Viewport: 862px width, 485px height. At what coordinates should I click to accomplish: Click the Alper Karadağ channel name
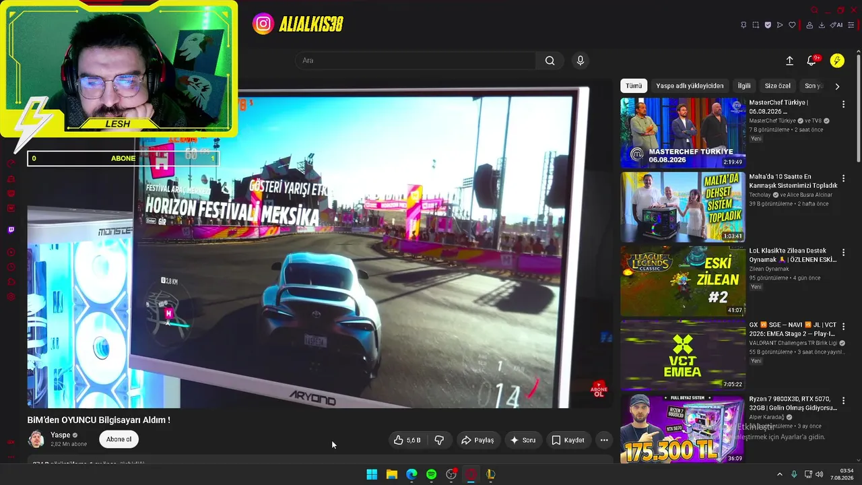click(768, 417)
